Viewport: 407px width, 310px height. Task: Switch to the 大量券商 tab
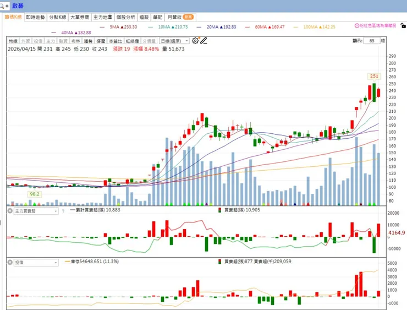(x=80, y=17)
